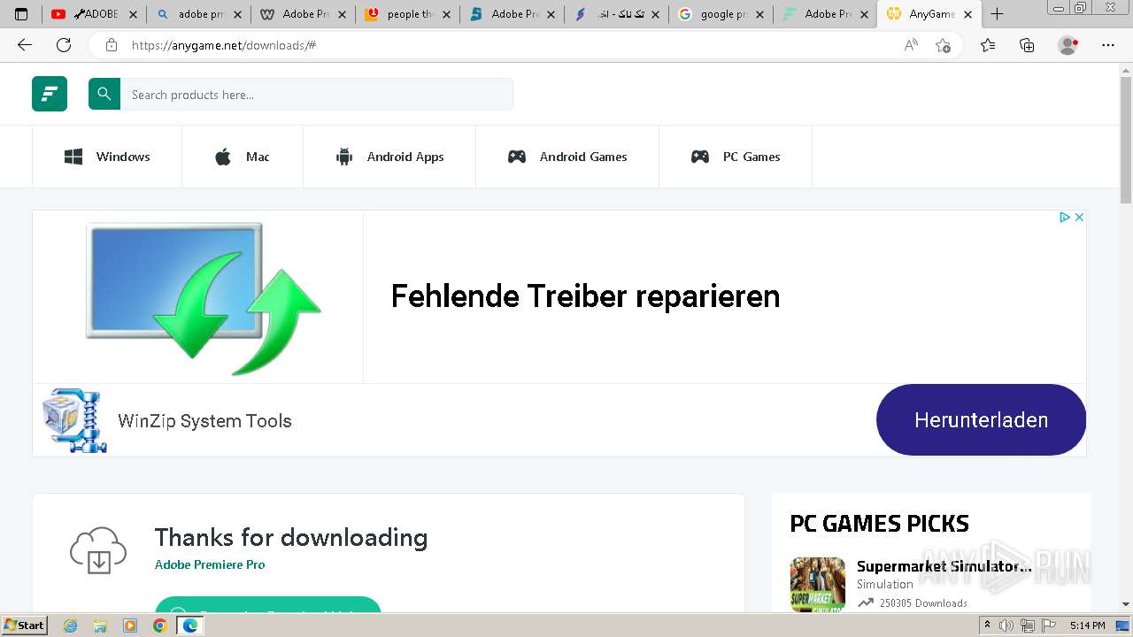
Task: Click the cloud download icon
Action: [98, 549]
